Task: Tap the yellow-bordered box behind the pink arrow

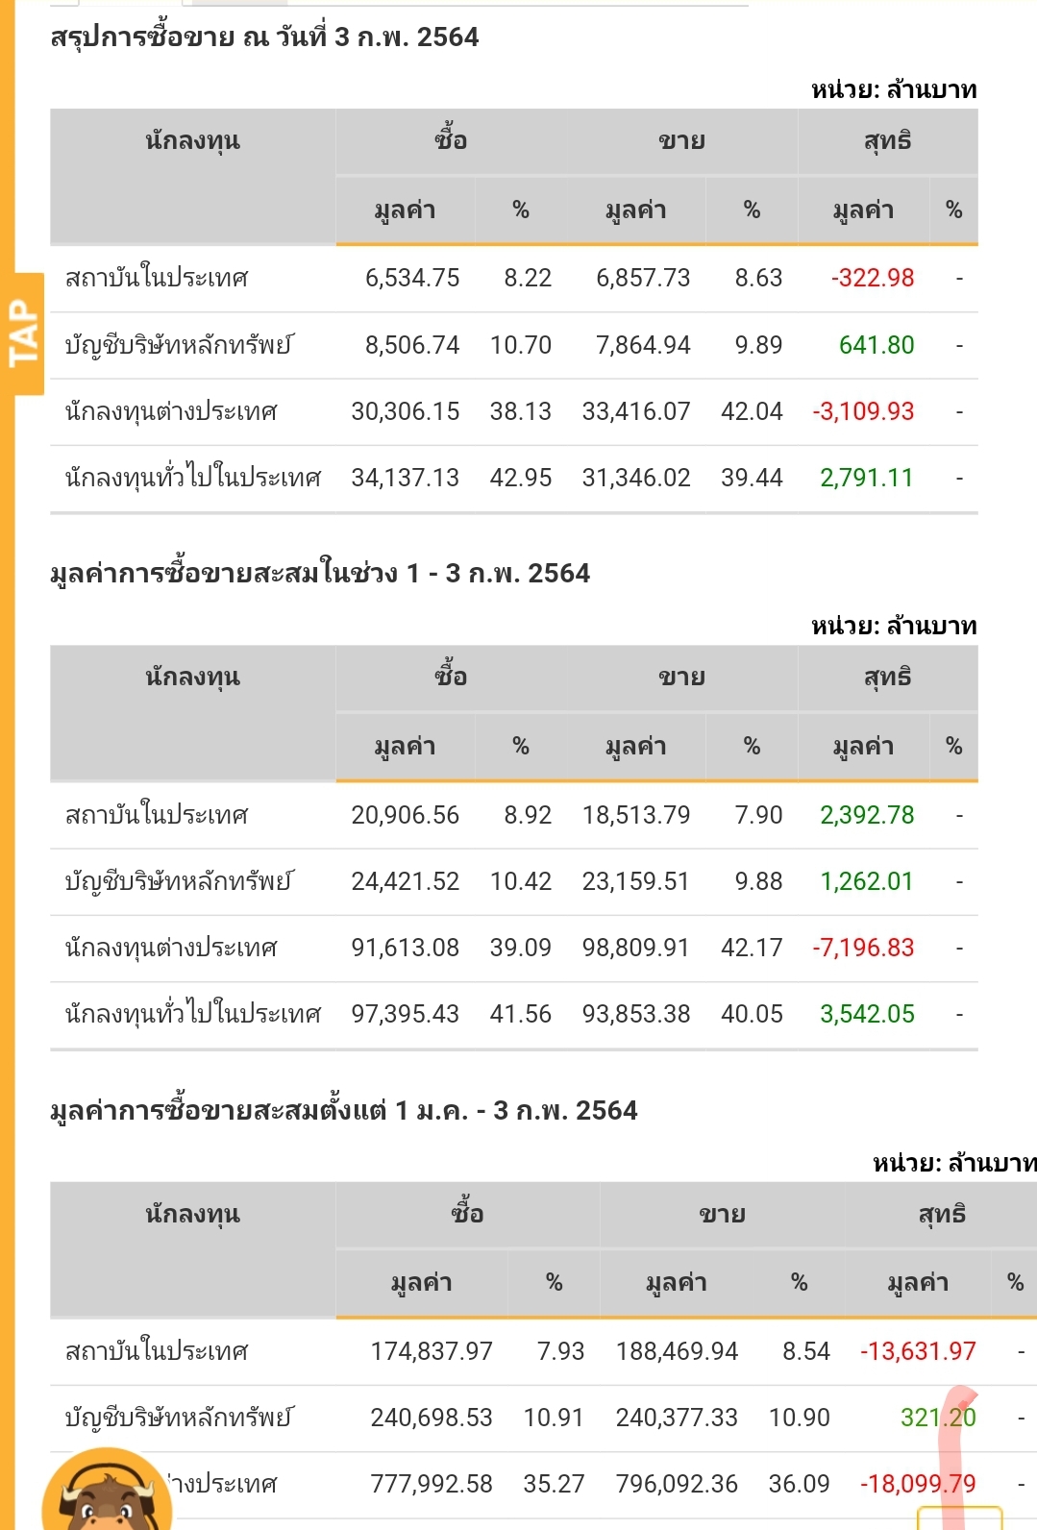Action: [x=959, y=1518]
